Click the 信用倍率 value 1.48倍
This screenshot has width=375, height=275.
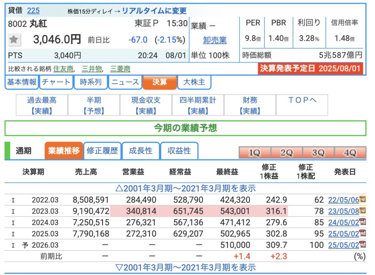tap(344, 38)
